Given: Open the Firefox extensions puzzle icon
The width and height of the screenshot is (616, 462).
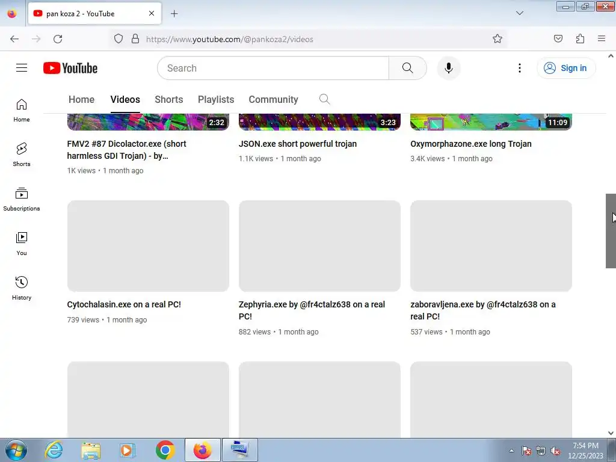Looking at the screenshot, I should point(580,38).
